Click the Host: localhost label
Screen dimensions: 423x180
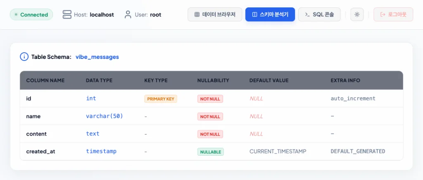click(94, 14)
